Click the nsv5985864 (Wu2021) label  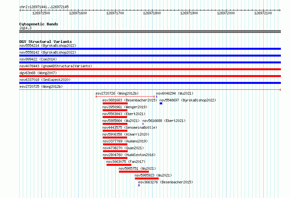point(121,121)
